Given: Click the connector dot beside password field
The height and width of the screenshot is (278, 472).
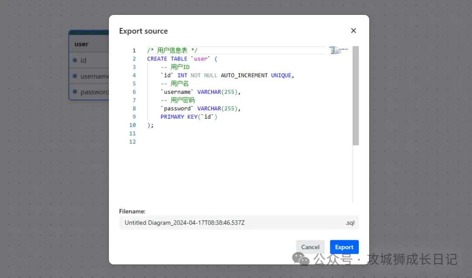Looking at the screenshot, I should pyautogui.click(x=75, y=92).
